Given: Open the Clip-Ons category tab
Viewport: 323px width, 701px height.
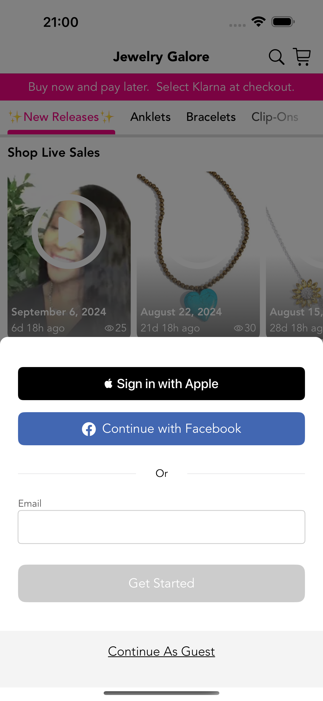Looking at the screenshot, I should tap(275, 117).
